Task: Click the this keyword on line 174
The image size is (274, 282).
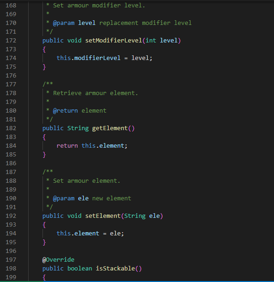Action: click(64, 58)
